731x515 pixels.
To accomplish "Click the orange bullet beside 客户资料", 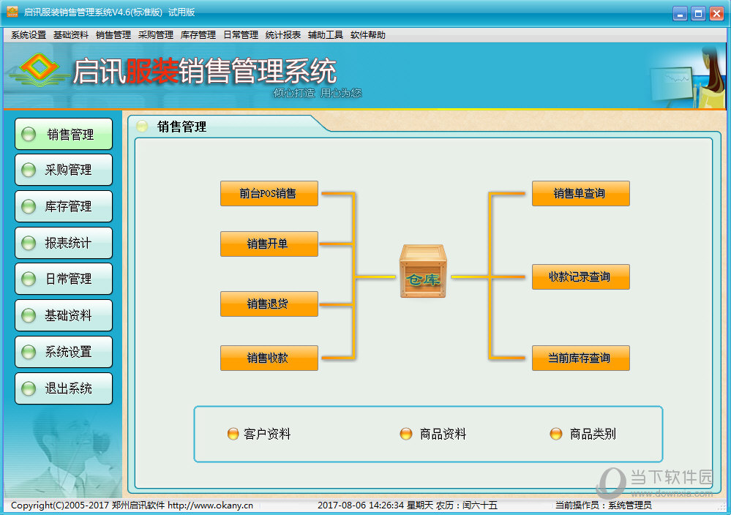I will [233, 434].
